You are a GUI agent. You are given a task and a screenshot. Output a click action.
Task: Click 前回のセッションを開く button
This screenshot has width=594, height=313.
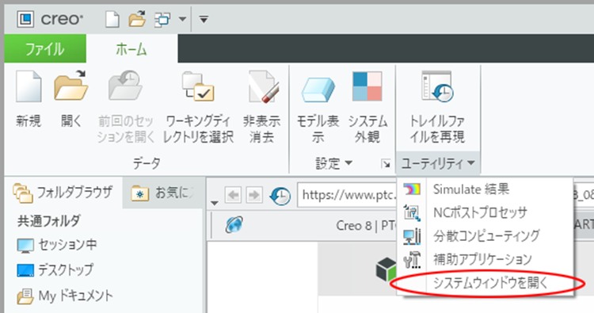pyautogui.click(x=125, y=107)
